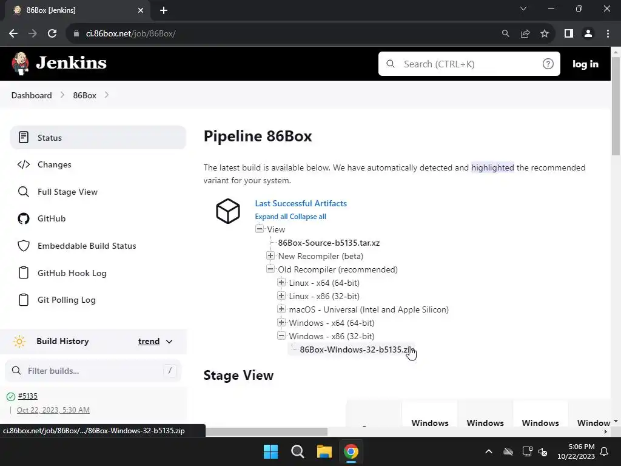Click the GitHub Hook Log clipboard icon
The height and width of the screenshot is (466, 621).
point(24,272)
